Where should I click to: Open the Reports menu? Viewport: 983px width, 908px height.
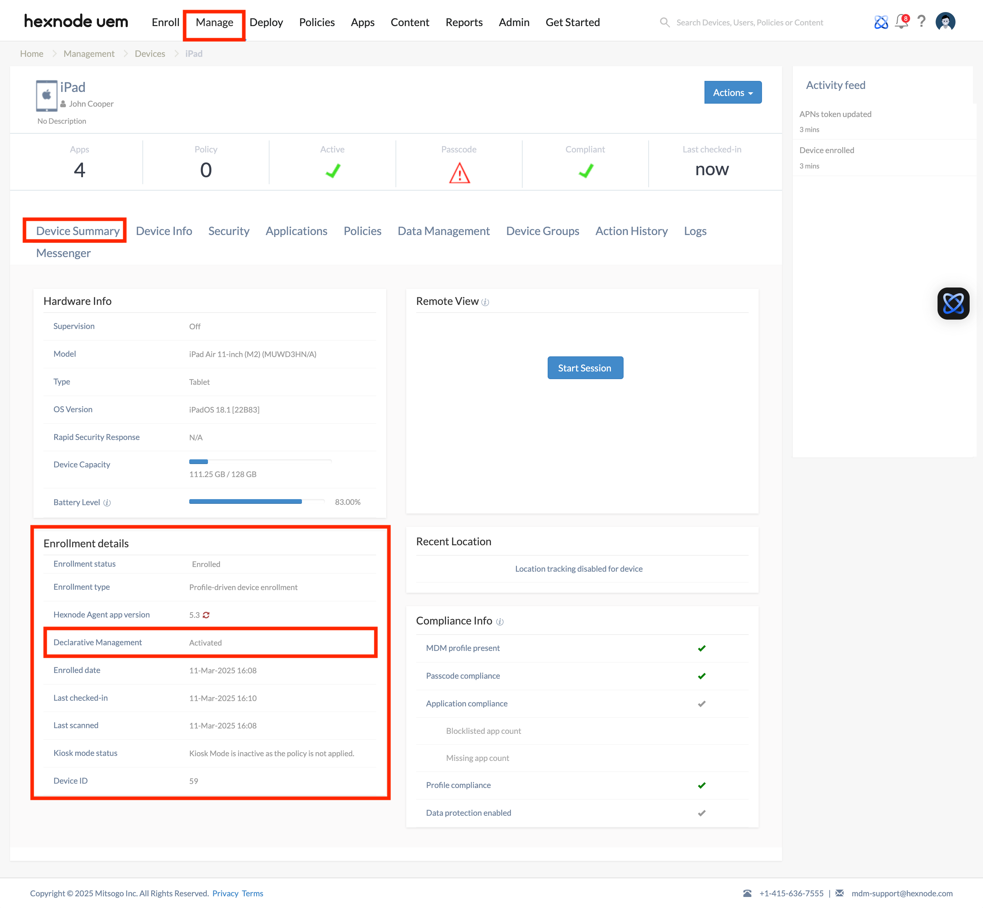[463, 22]
